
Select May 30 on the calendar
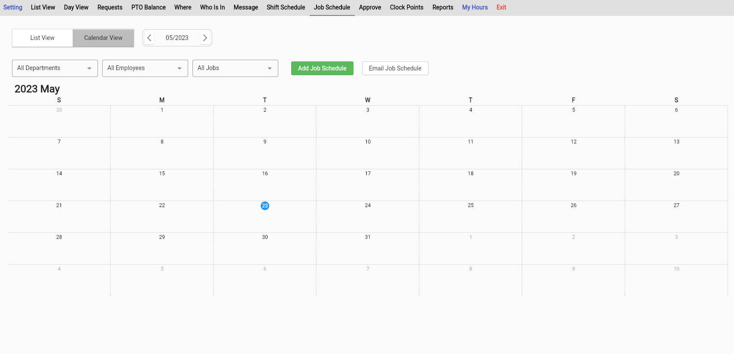click(x=265, y=249)
